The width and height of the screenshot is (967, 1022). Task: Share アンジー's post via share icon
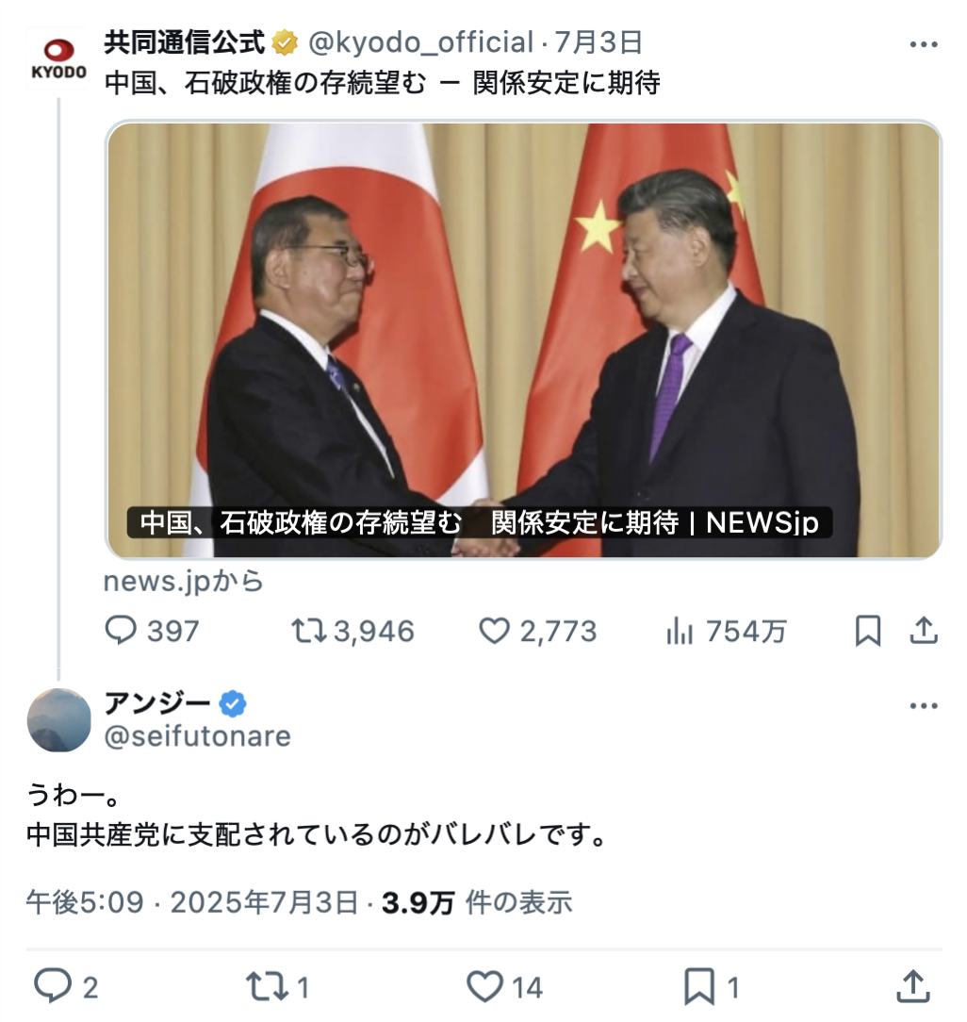(913, 986)
